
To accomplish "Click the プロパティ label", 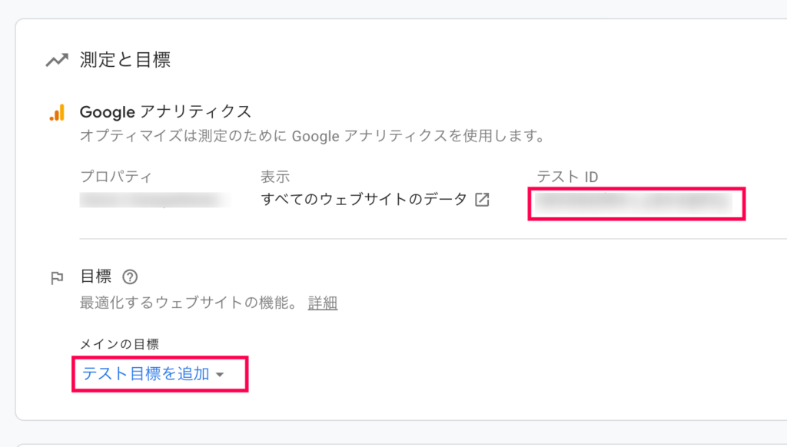I will tap(116, 177).
